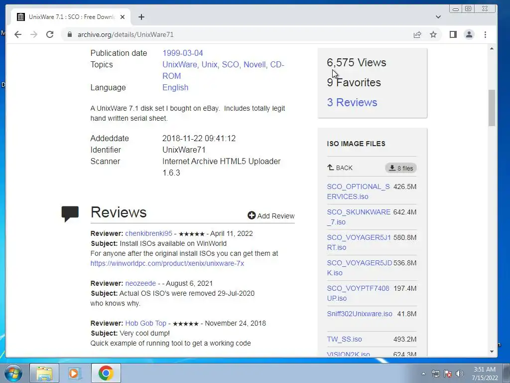This screenshot has height=383, width=510.
Task: Click the scrollbar down arrow
Action: [492, 352]
